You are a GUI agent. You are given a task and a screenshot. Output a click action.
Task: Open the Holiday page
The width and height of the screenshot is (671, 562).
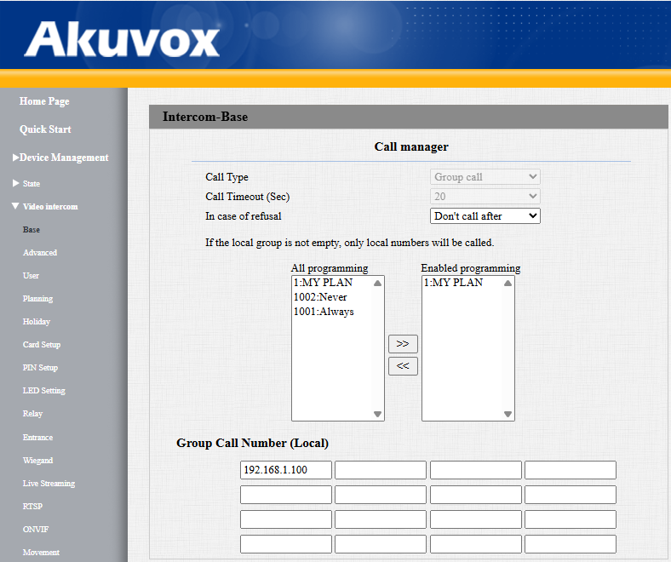pyautogui.click(x=37, y=322)
